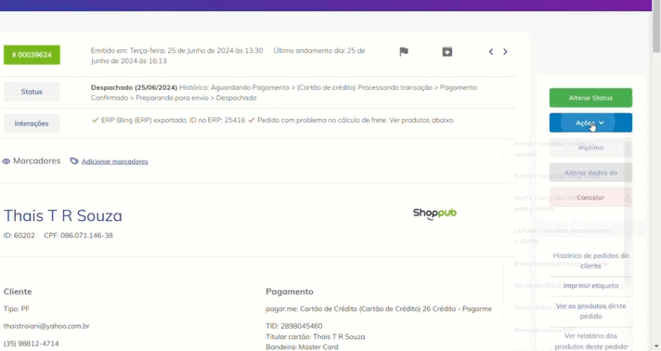Click the Marcadores label

coord(37,161)
